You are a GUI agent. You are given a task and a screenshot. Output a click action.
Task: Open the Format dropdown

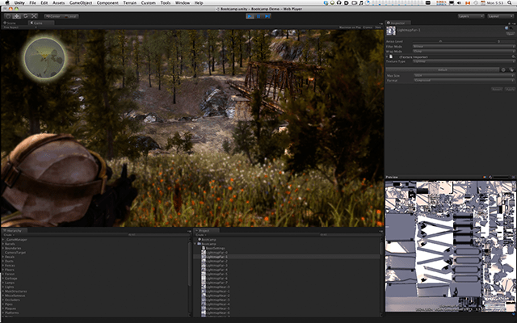(464, 81)
